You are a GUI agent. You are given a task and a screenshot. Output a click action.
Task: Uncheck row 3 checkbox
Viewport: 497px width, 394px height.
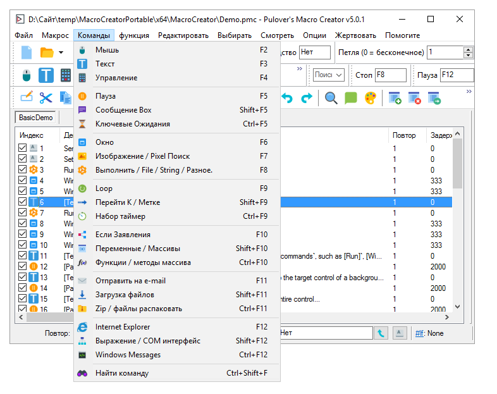coord(23,169)
